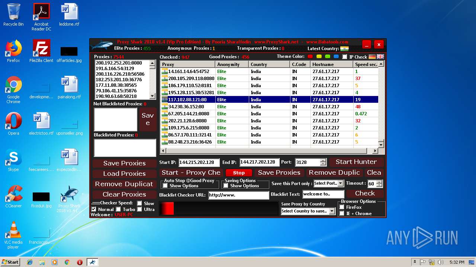
Task: Open Proxy Shark 2018 desktop shortcut
Action: [x=69, y=199]
